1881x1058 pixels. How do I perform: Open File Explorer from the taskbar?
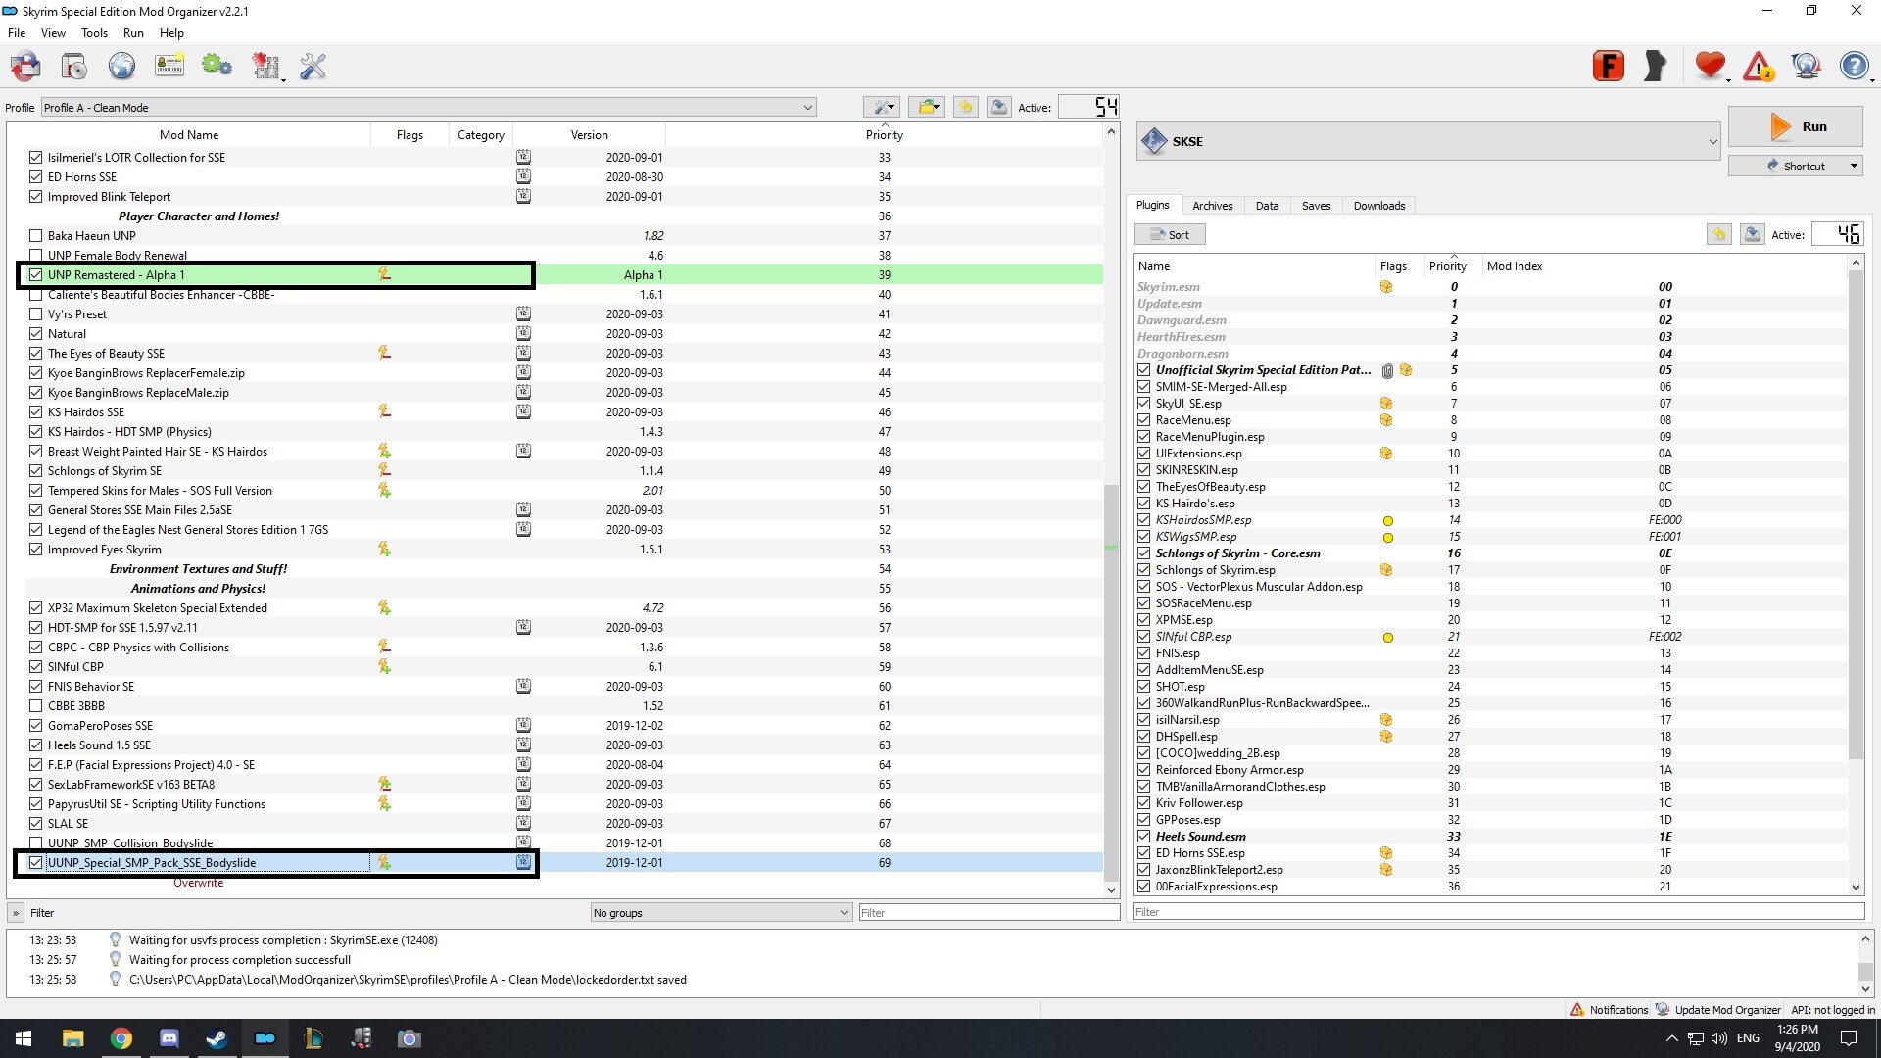[x=72, y=1038]
